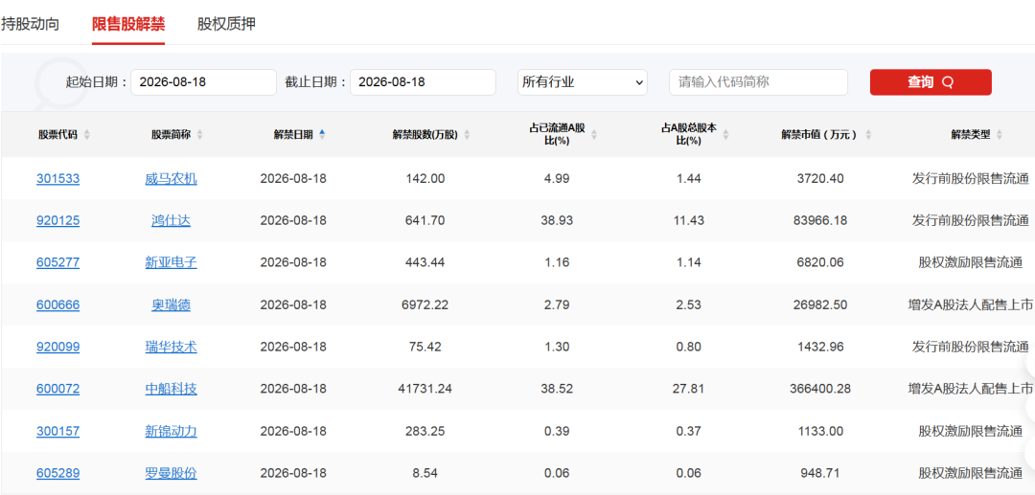Image resolution: width=1035 pixels, height=495 pixels.
Task: Click 解禁类型 in 威马农机 row
Action: tap(970, 179)
